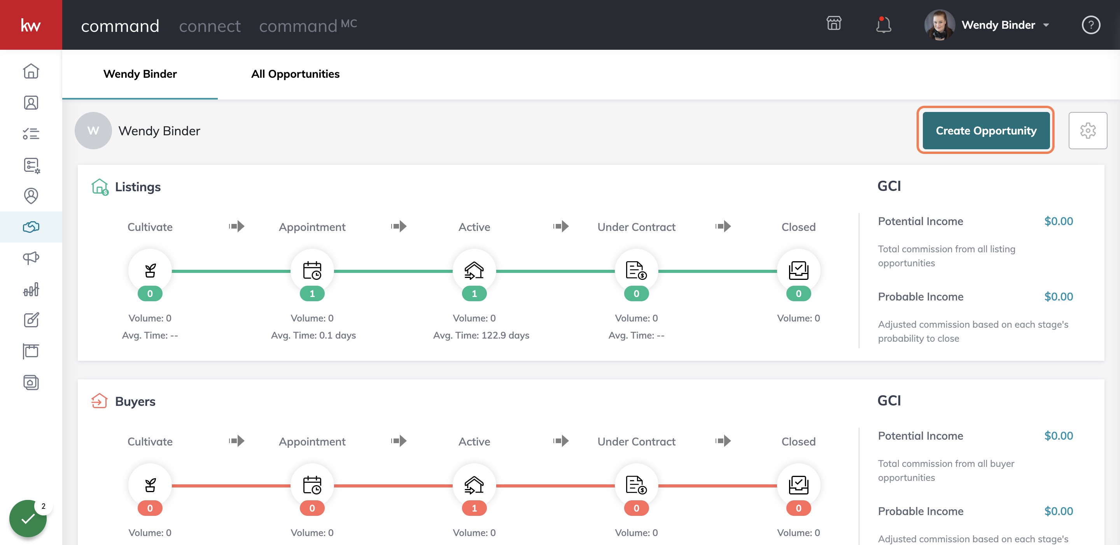Switch to the command app tab
Image resolution: width=1120 pixels, height=545 pixels.
[120, 26]
